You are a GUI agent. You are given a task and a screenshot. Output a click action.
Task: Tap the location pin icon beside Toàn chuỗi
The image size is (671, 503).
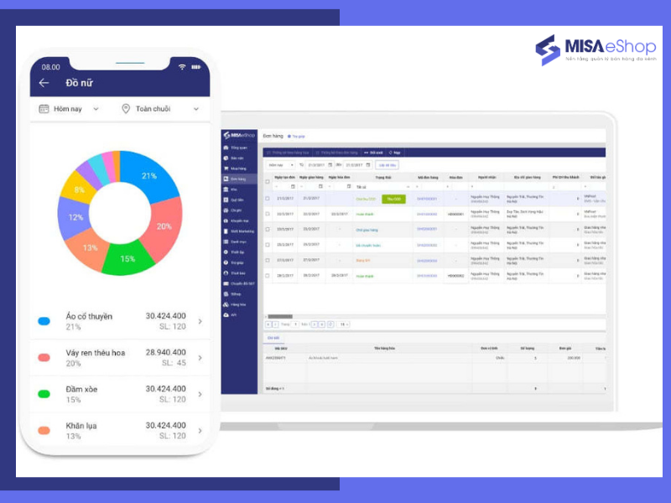pos(126,109)
